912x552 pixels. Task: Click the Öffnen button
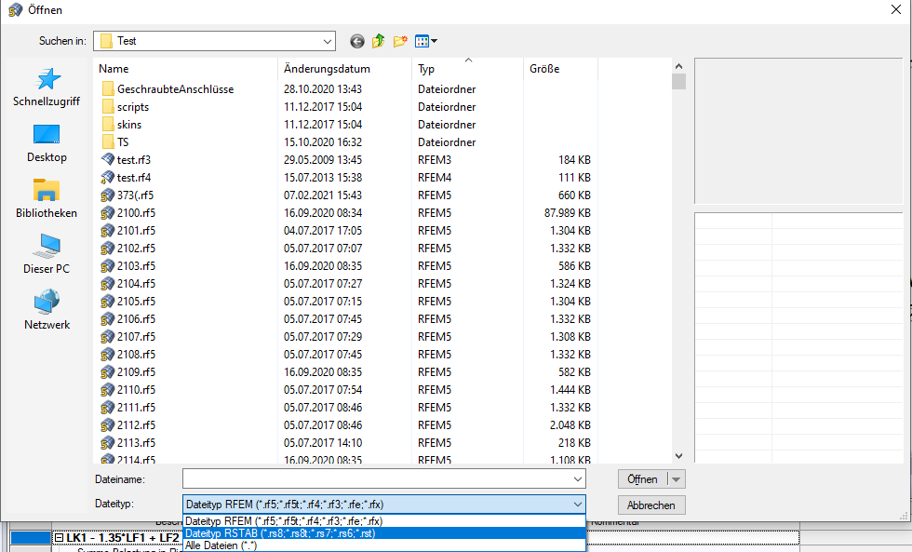tap(644, 478)
